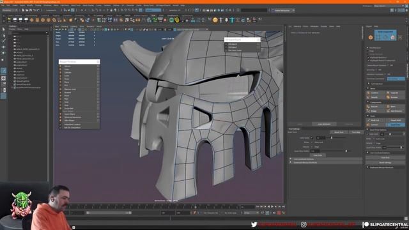Open the File menu in the main menu bar
This screenshot has height=230, width=409.
click(x=3, y=5)
